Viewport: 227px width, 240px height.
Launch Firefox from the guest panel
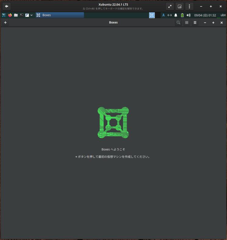[10, 15]
